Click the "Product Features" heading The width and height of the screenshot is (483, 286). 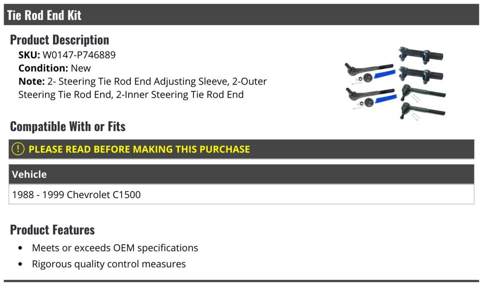pyautogui.click(x=52, y=230)
